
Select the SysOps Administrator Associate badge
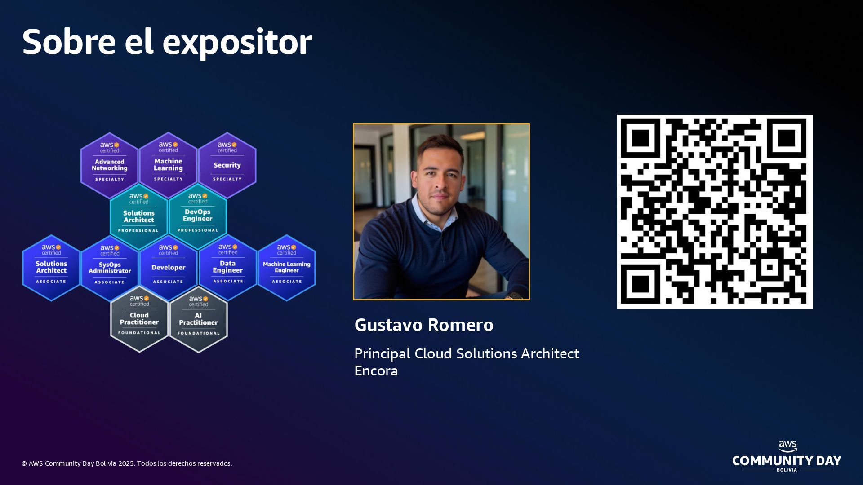(109, 268)
